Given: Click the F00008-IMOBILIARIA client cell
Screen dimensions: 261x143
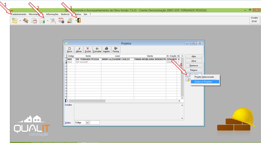Looking at the screenshot, I should pos(150,59).
